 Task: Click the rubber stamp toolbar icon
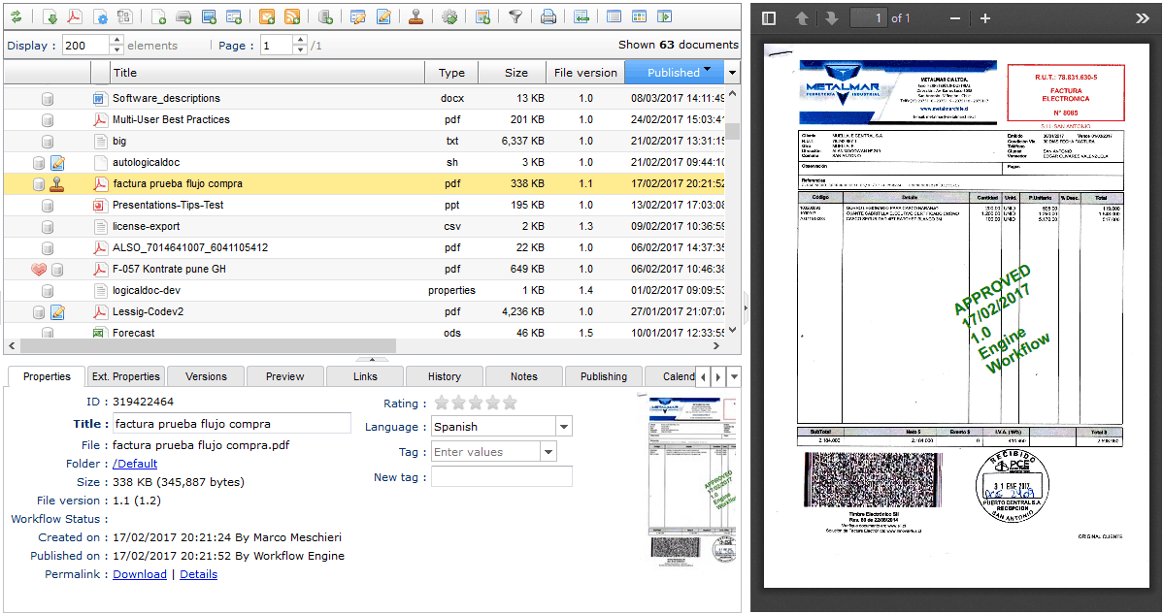tap(416, 16)
